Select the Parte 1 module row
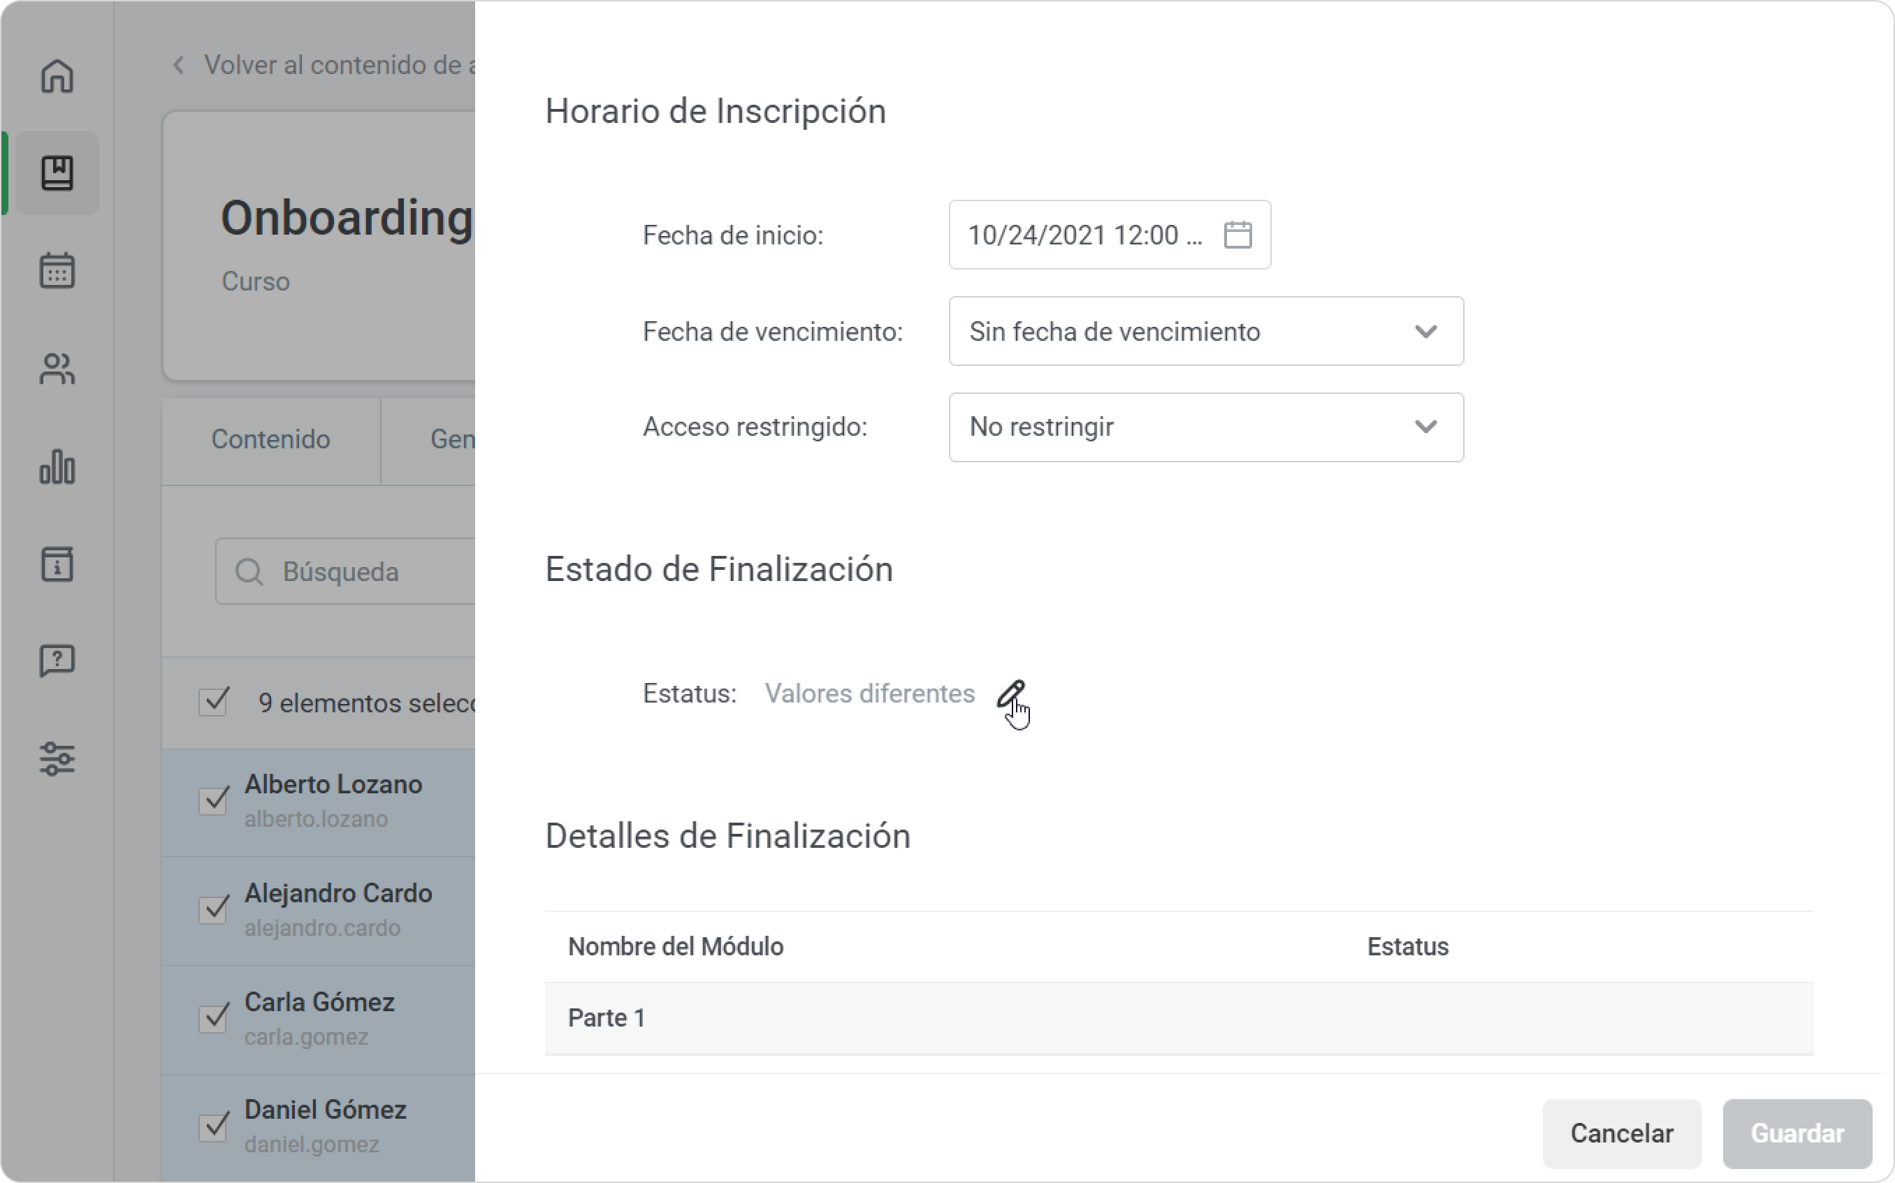Screen dimensions: 1895x1183 click(1179, 1018)
